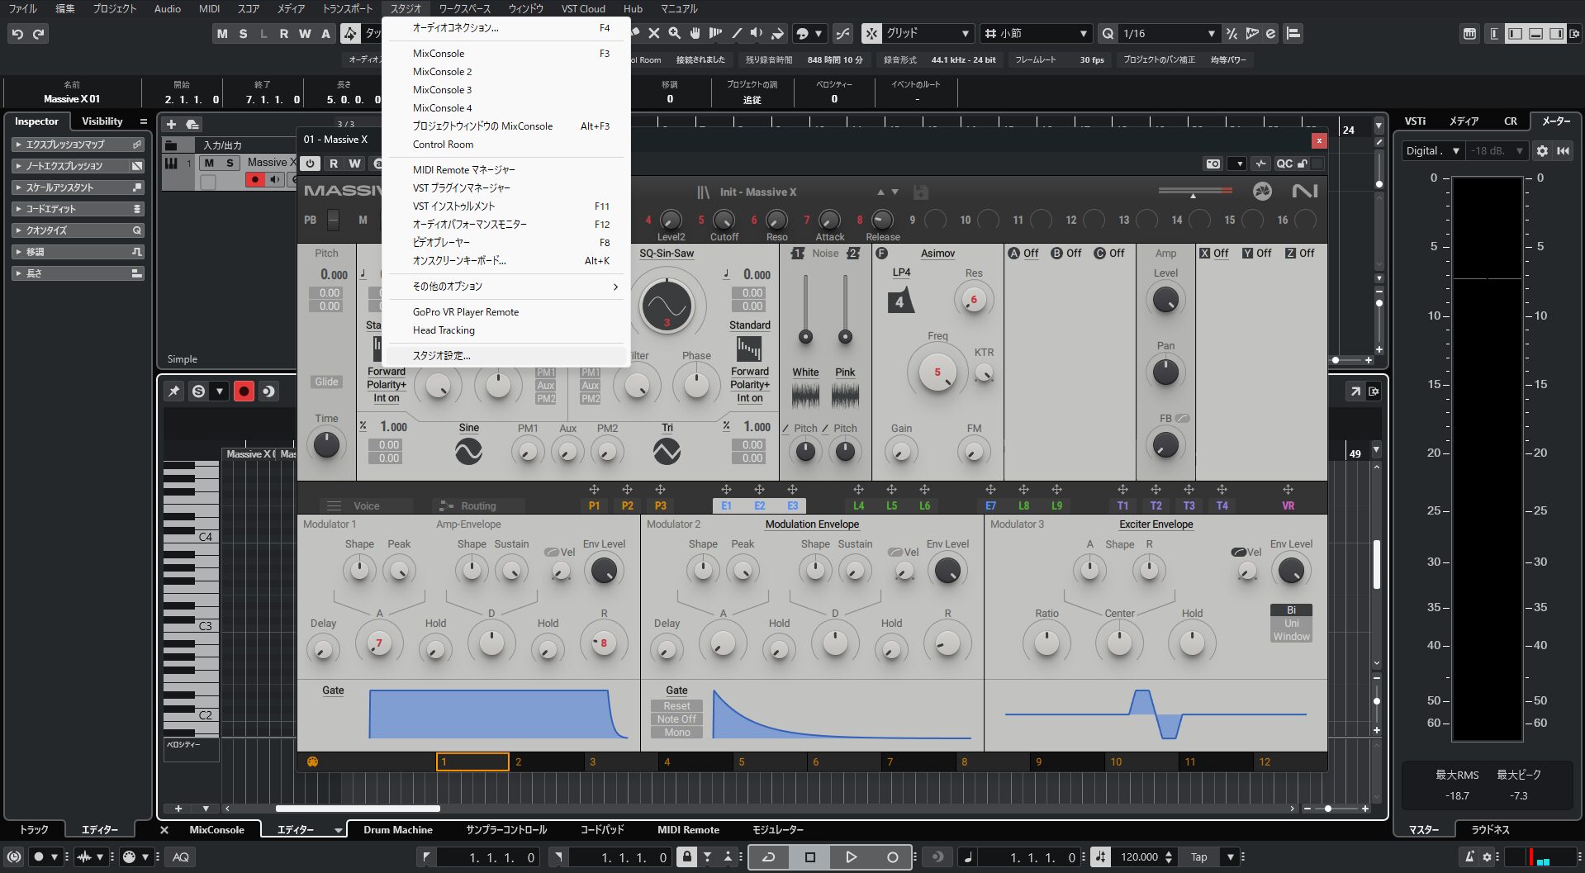Toggle Read automation R in plugin window
The image size is (1585, 873).
point(334,164)
